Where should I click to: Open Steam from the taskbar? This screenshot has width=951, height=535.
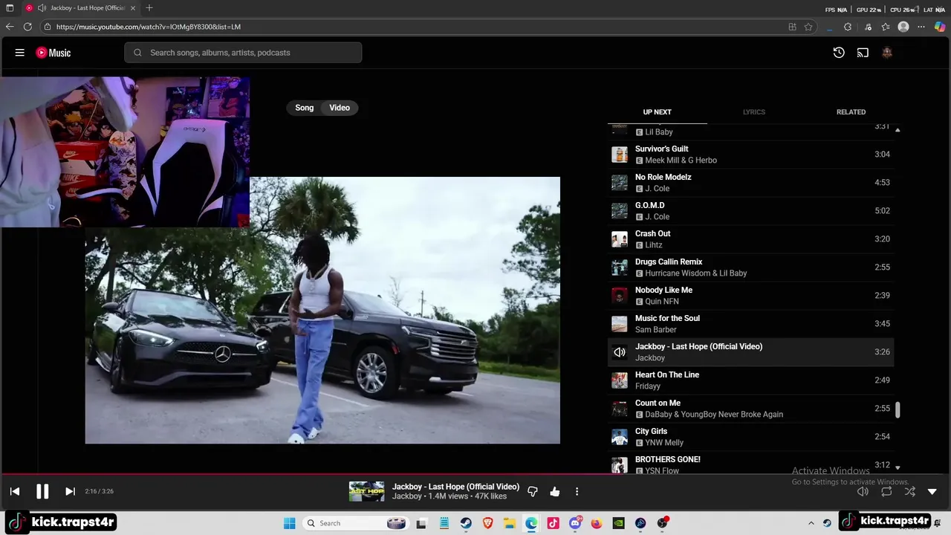[x=466, y=523]
